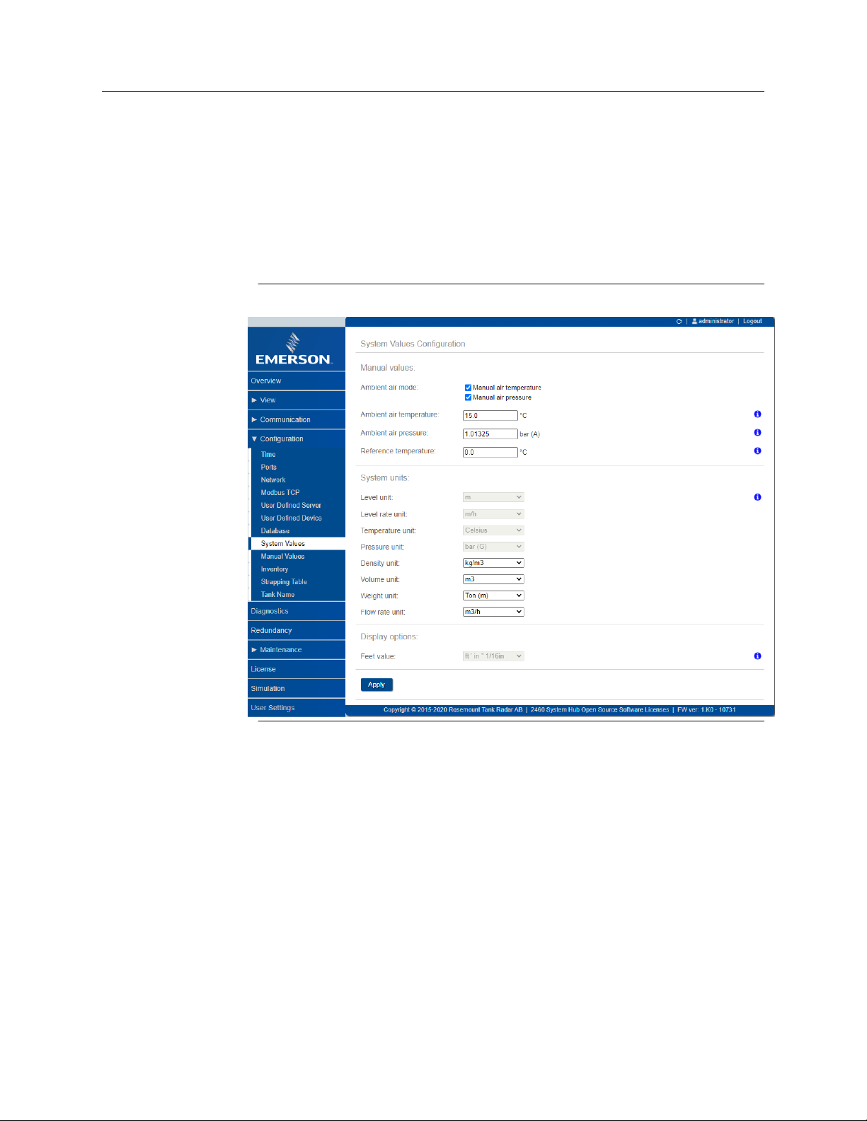Open the Overview page
Screen dimensions: 867x1121
(297, 381)
